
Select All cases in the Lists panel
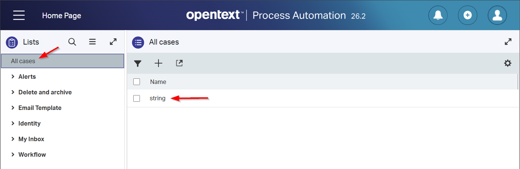62,61
